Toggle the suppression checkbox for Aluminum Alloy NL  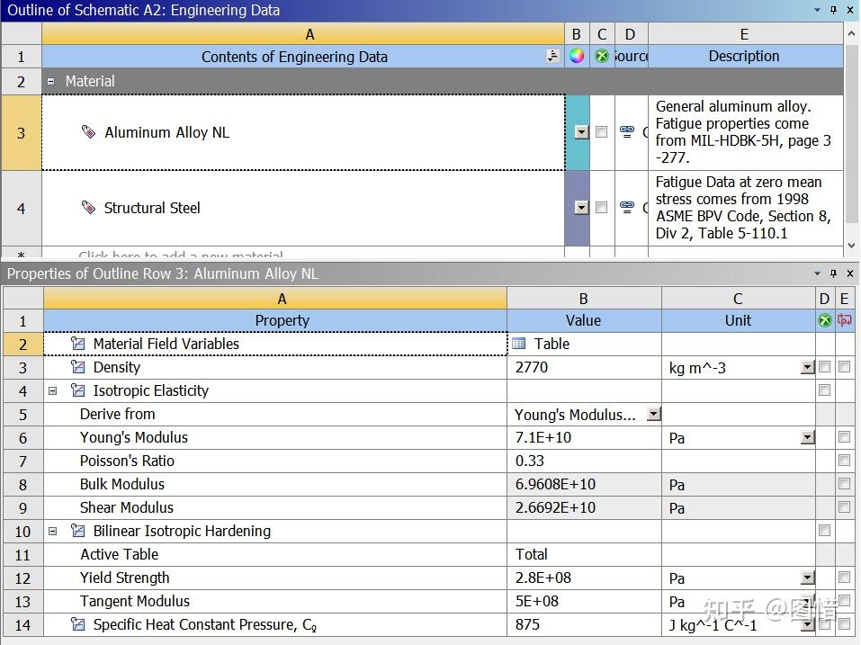pos(601,131)
